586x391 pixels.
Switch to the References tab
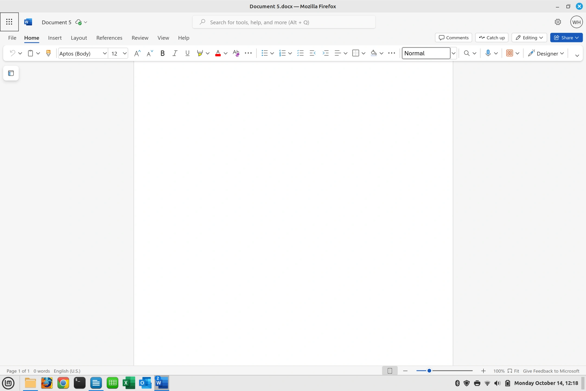click(x=109, y=38)
